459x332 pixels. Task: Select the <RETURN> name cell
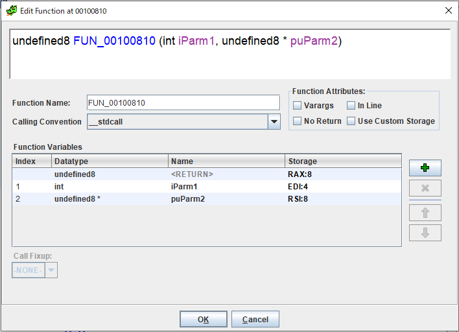[x=226, y=174]
